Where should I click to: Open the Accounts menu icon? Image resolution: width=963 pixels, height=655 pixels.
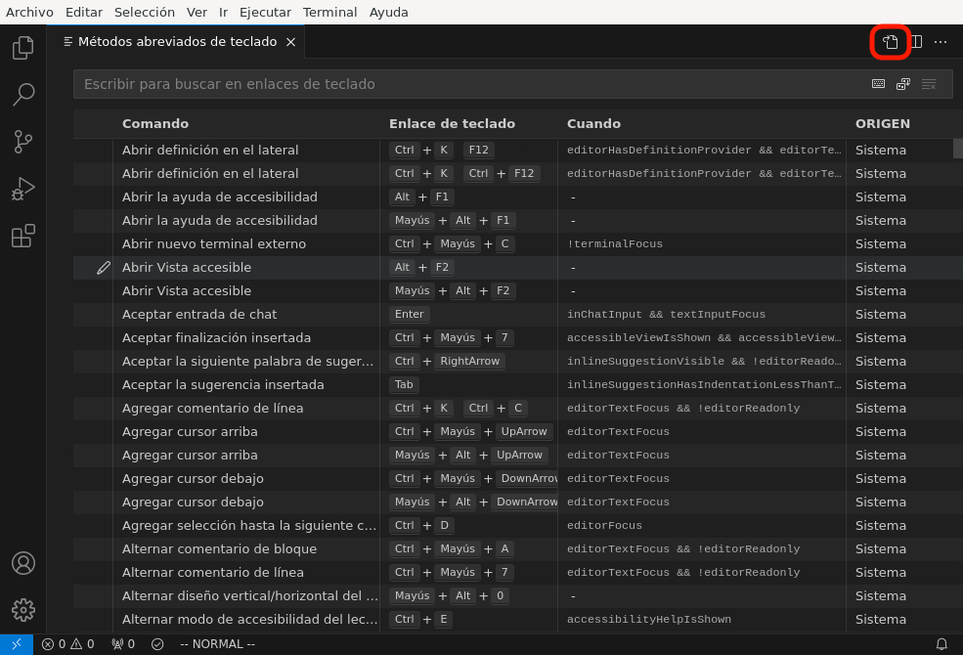pyautogui.click(x=22, y=563)
